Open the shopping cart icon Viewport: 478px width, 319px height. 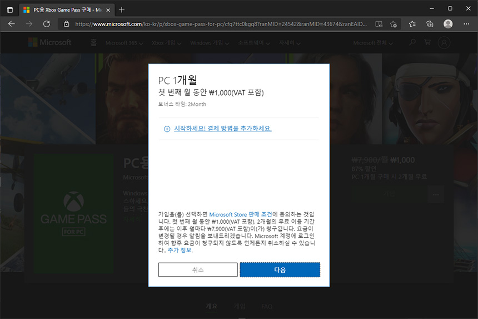click(427, 42)
